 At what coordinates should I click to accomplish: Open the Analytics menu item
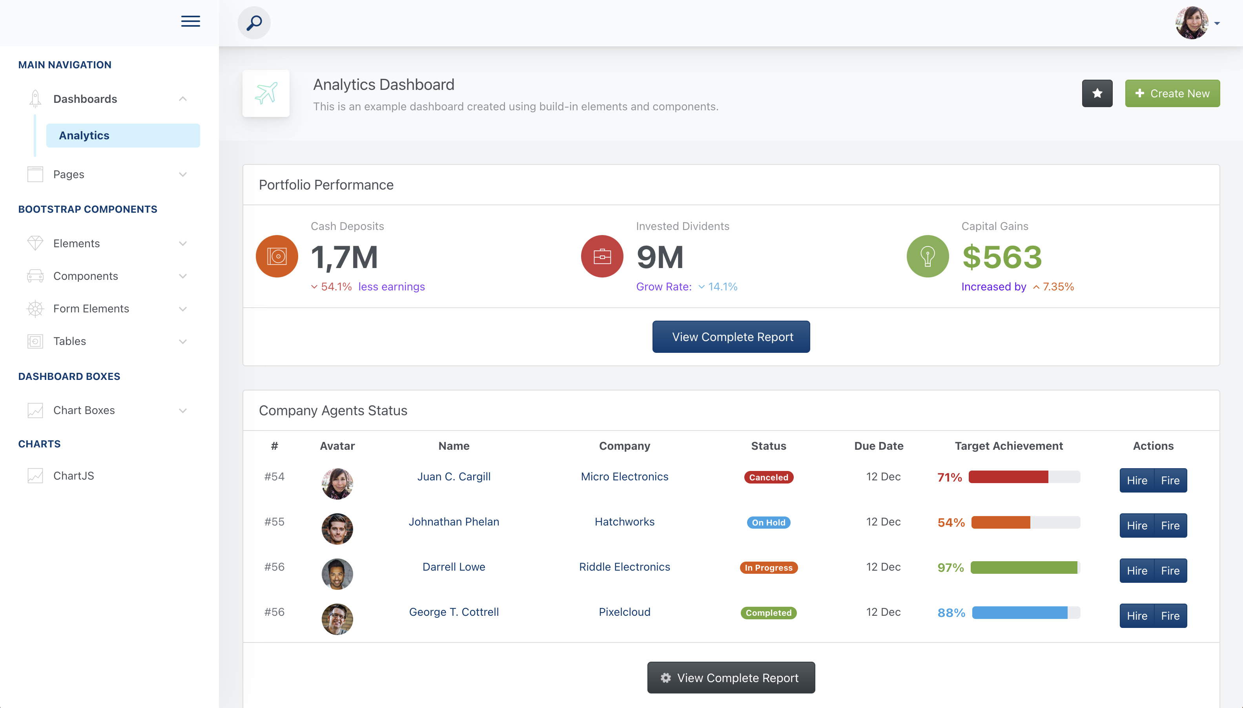click(83, 135)
